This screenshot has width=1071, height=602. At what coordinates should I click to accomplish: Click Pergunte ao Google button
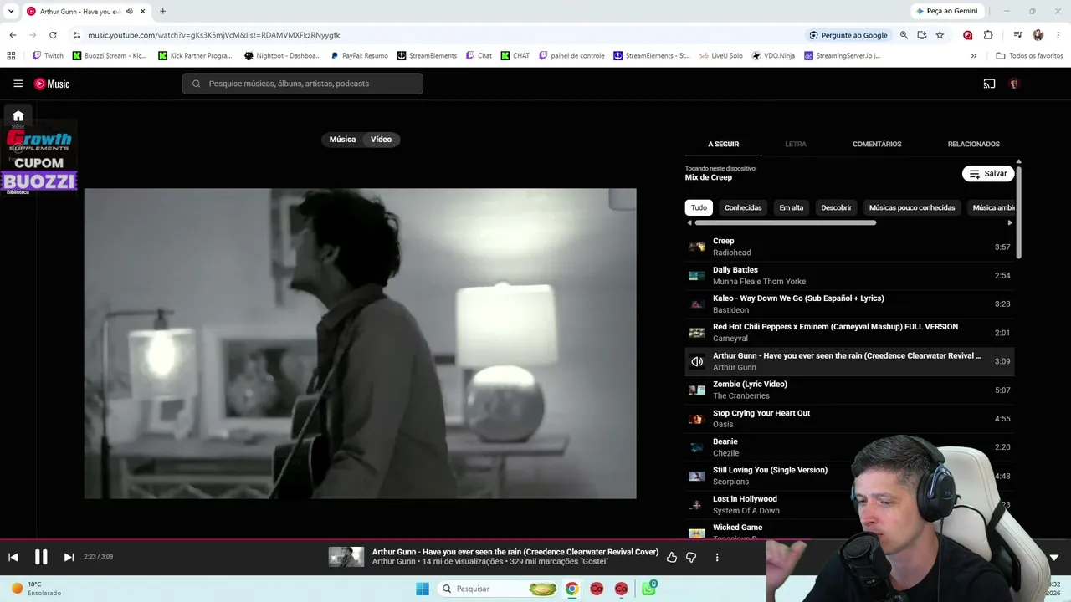coord(848,35)
